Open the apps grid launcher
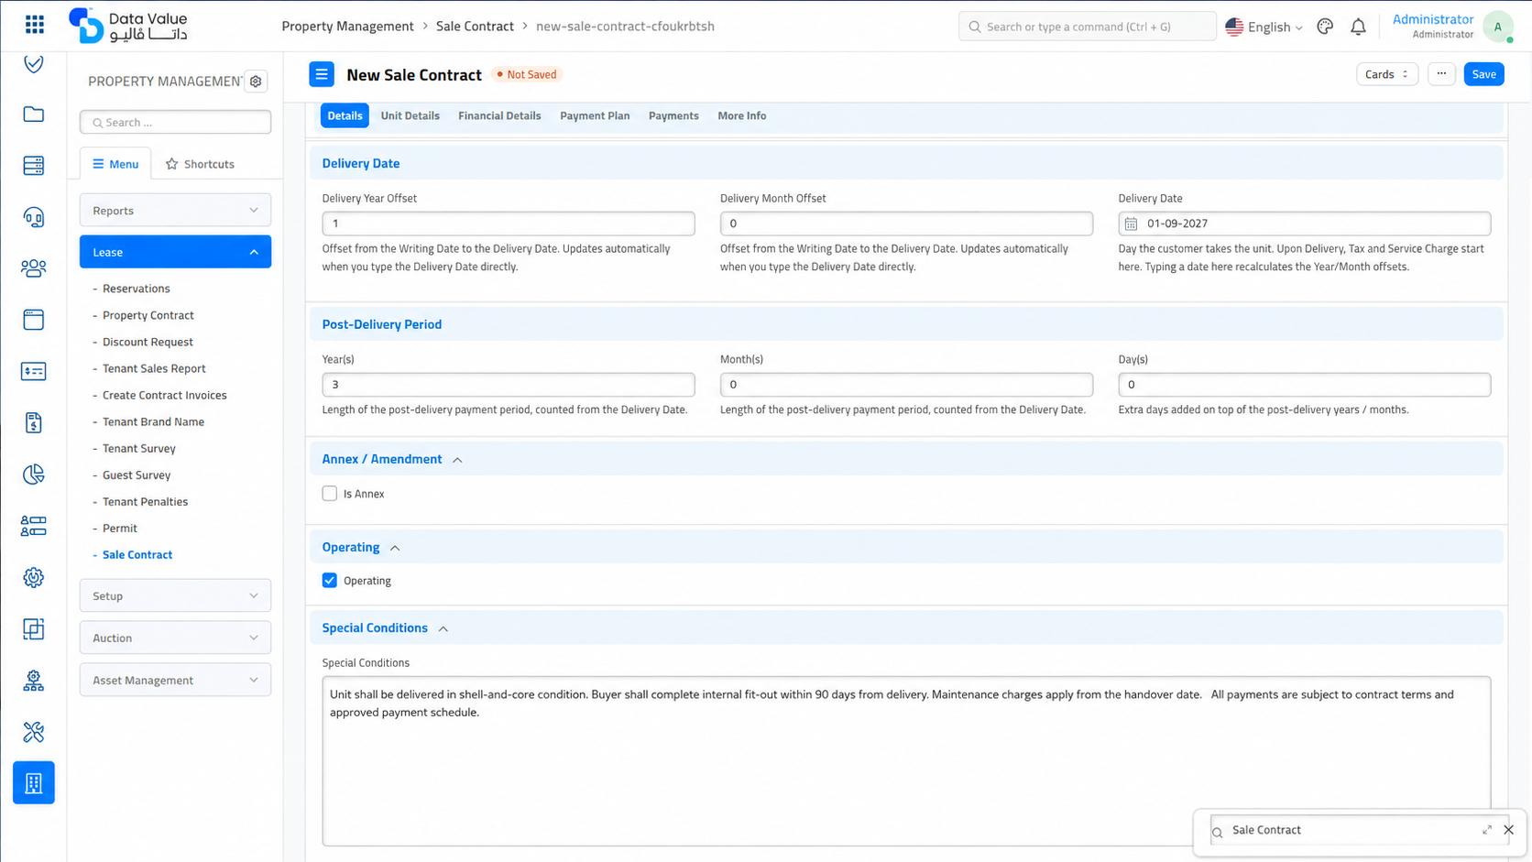 tap(34, 25)
